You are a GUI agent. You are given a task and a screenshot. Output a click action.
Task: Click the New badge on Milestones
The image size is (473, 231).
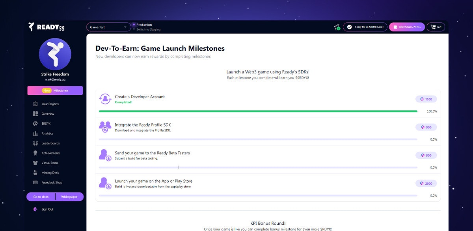coord(47,91)
